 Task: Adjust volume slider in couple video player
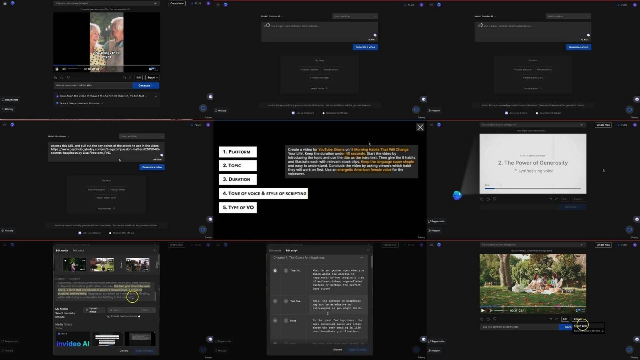74,69
